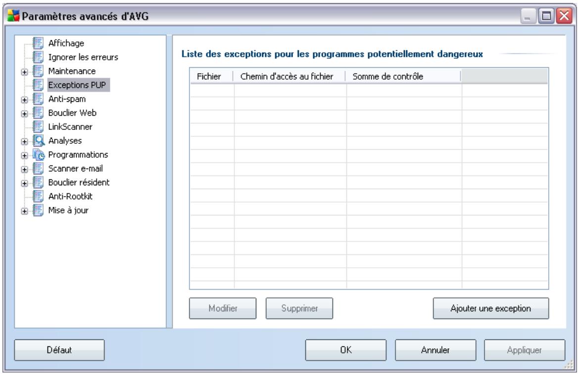Expand the Anti-spam node
The width and height of the screenshot is (579, 374).
tap(24, 100)
